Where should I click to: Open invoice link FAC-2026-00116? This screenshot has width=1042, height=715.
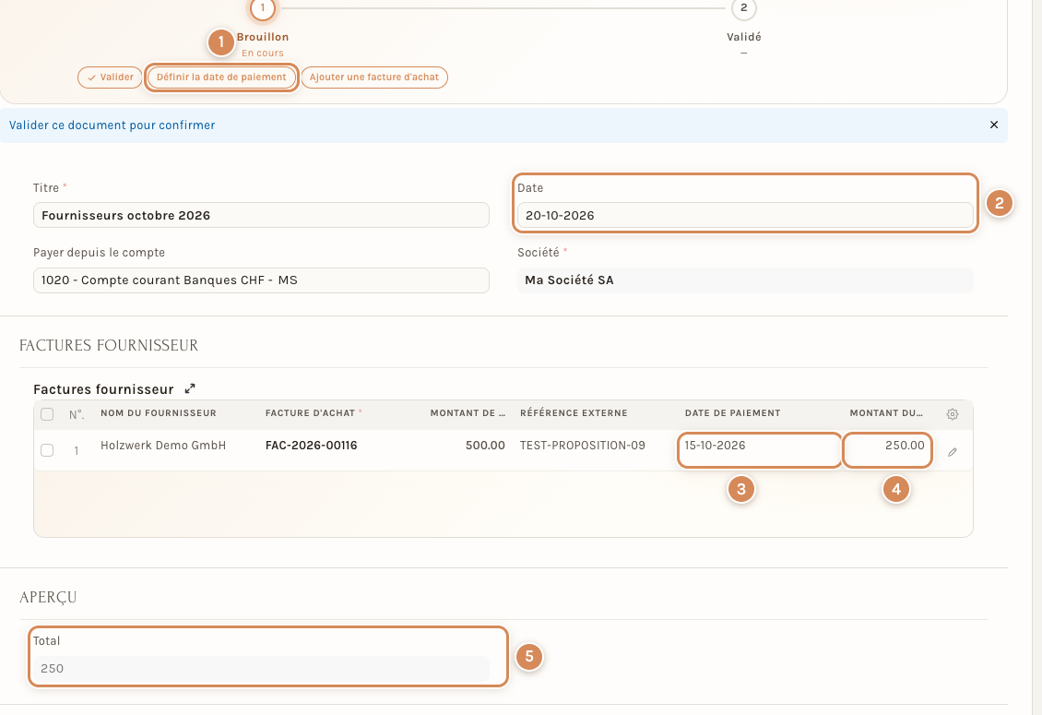(x=311, y=446)
